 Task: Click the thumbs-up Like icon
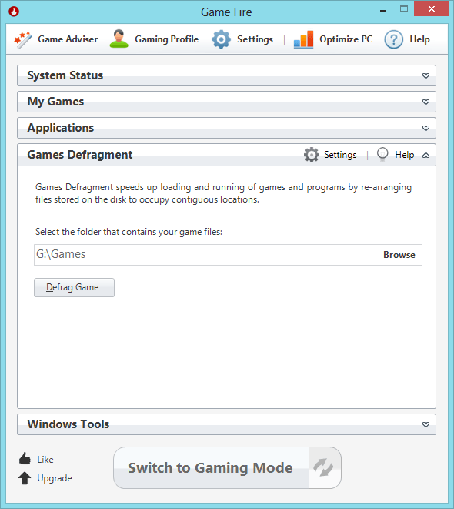point(25,459)
